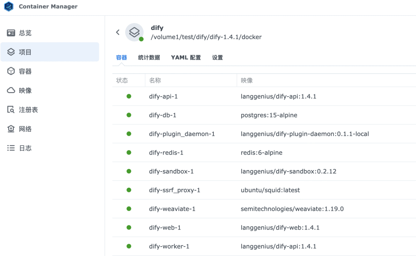This screenshot has width=416, height=256.
Task: Click the dify project title
Action: pyautogui.click(x=157, y=28)
